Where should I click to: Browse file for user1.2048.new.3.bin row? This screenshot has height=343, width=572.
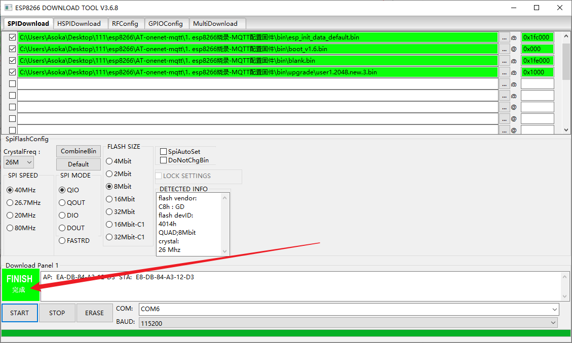504,72
